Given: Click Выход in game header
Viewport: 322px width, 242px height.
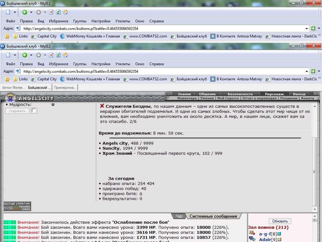Looking at the screenshot, I should [299, 94].
